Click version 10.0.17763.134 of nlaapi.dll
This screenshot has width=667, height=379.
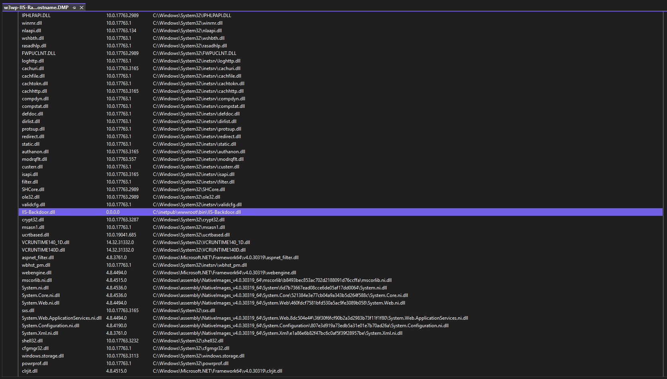tap(121, 31)
